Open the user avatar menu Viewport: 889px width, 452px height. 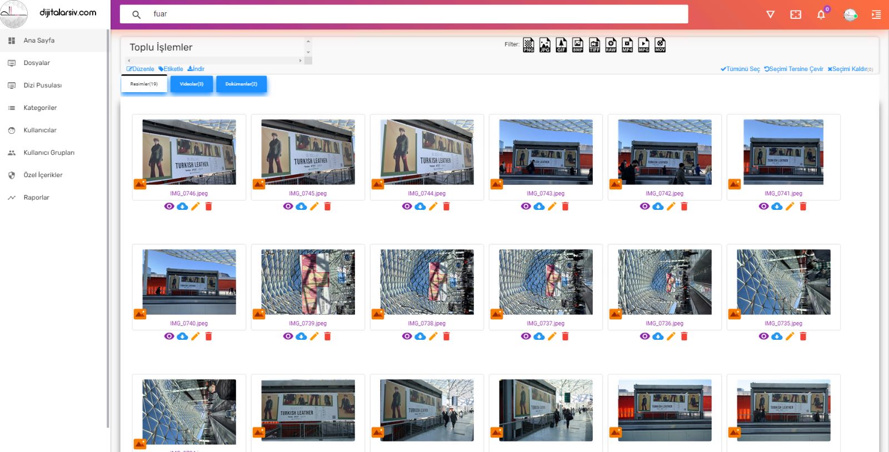[850, 15]
